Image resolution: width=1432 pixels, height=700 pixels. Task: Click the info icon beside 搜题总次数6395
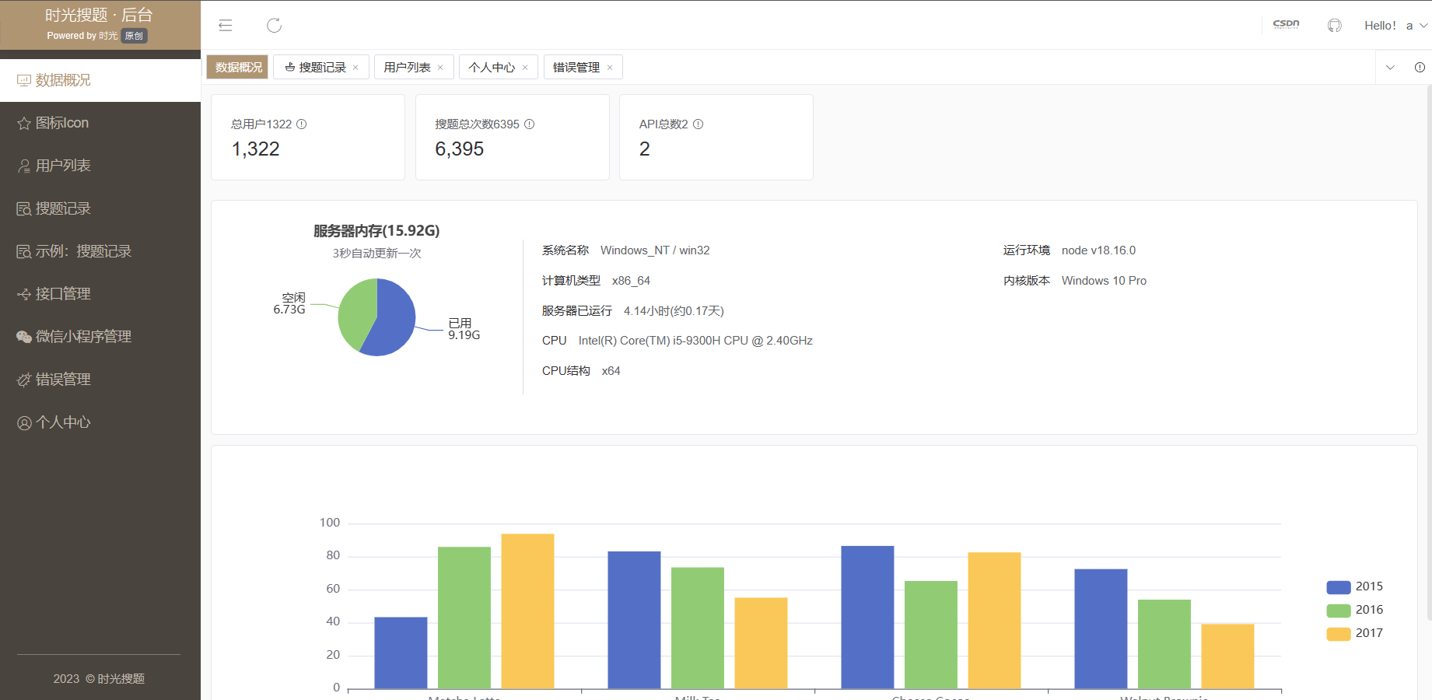pos(530,124)
